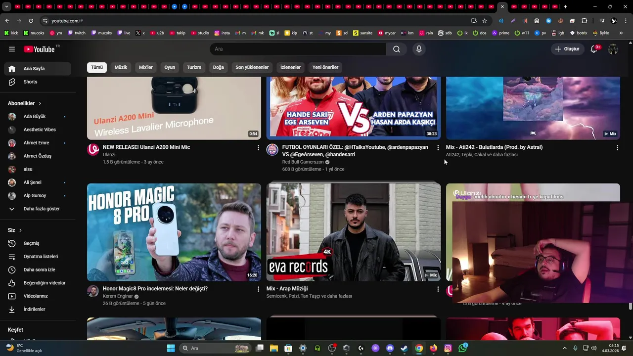Screen dimensions: 633x356
Task: Start voice search with the microphone
Action: pyautogui.click(x=419, y=49)
